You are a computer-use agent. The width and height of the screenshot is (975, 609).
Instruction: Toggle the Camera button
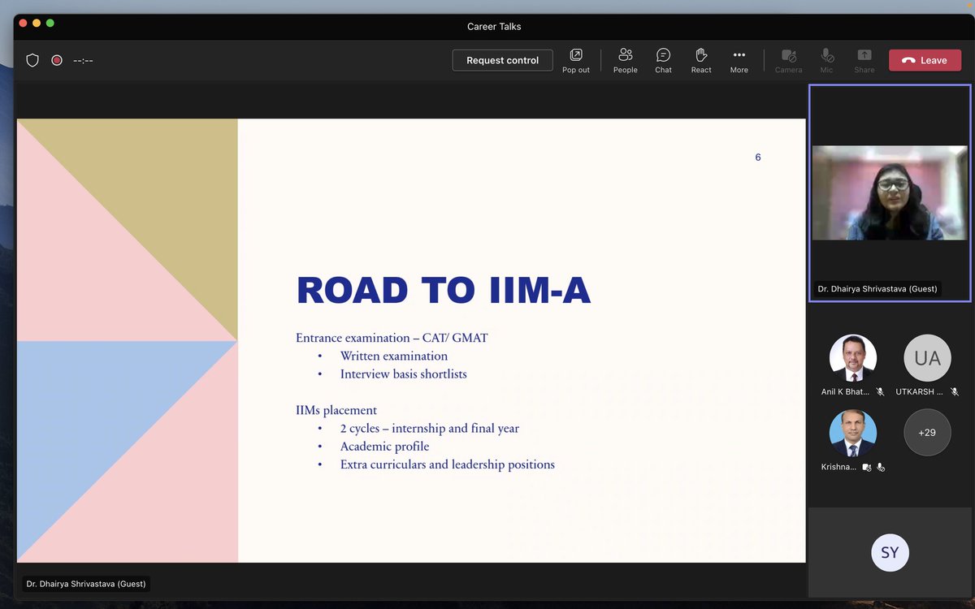(x=788, y=61)
